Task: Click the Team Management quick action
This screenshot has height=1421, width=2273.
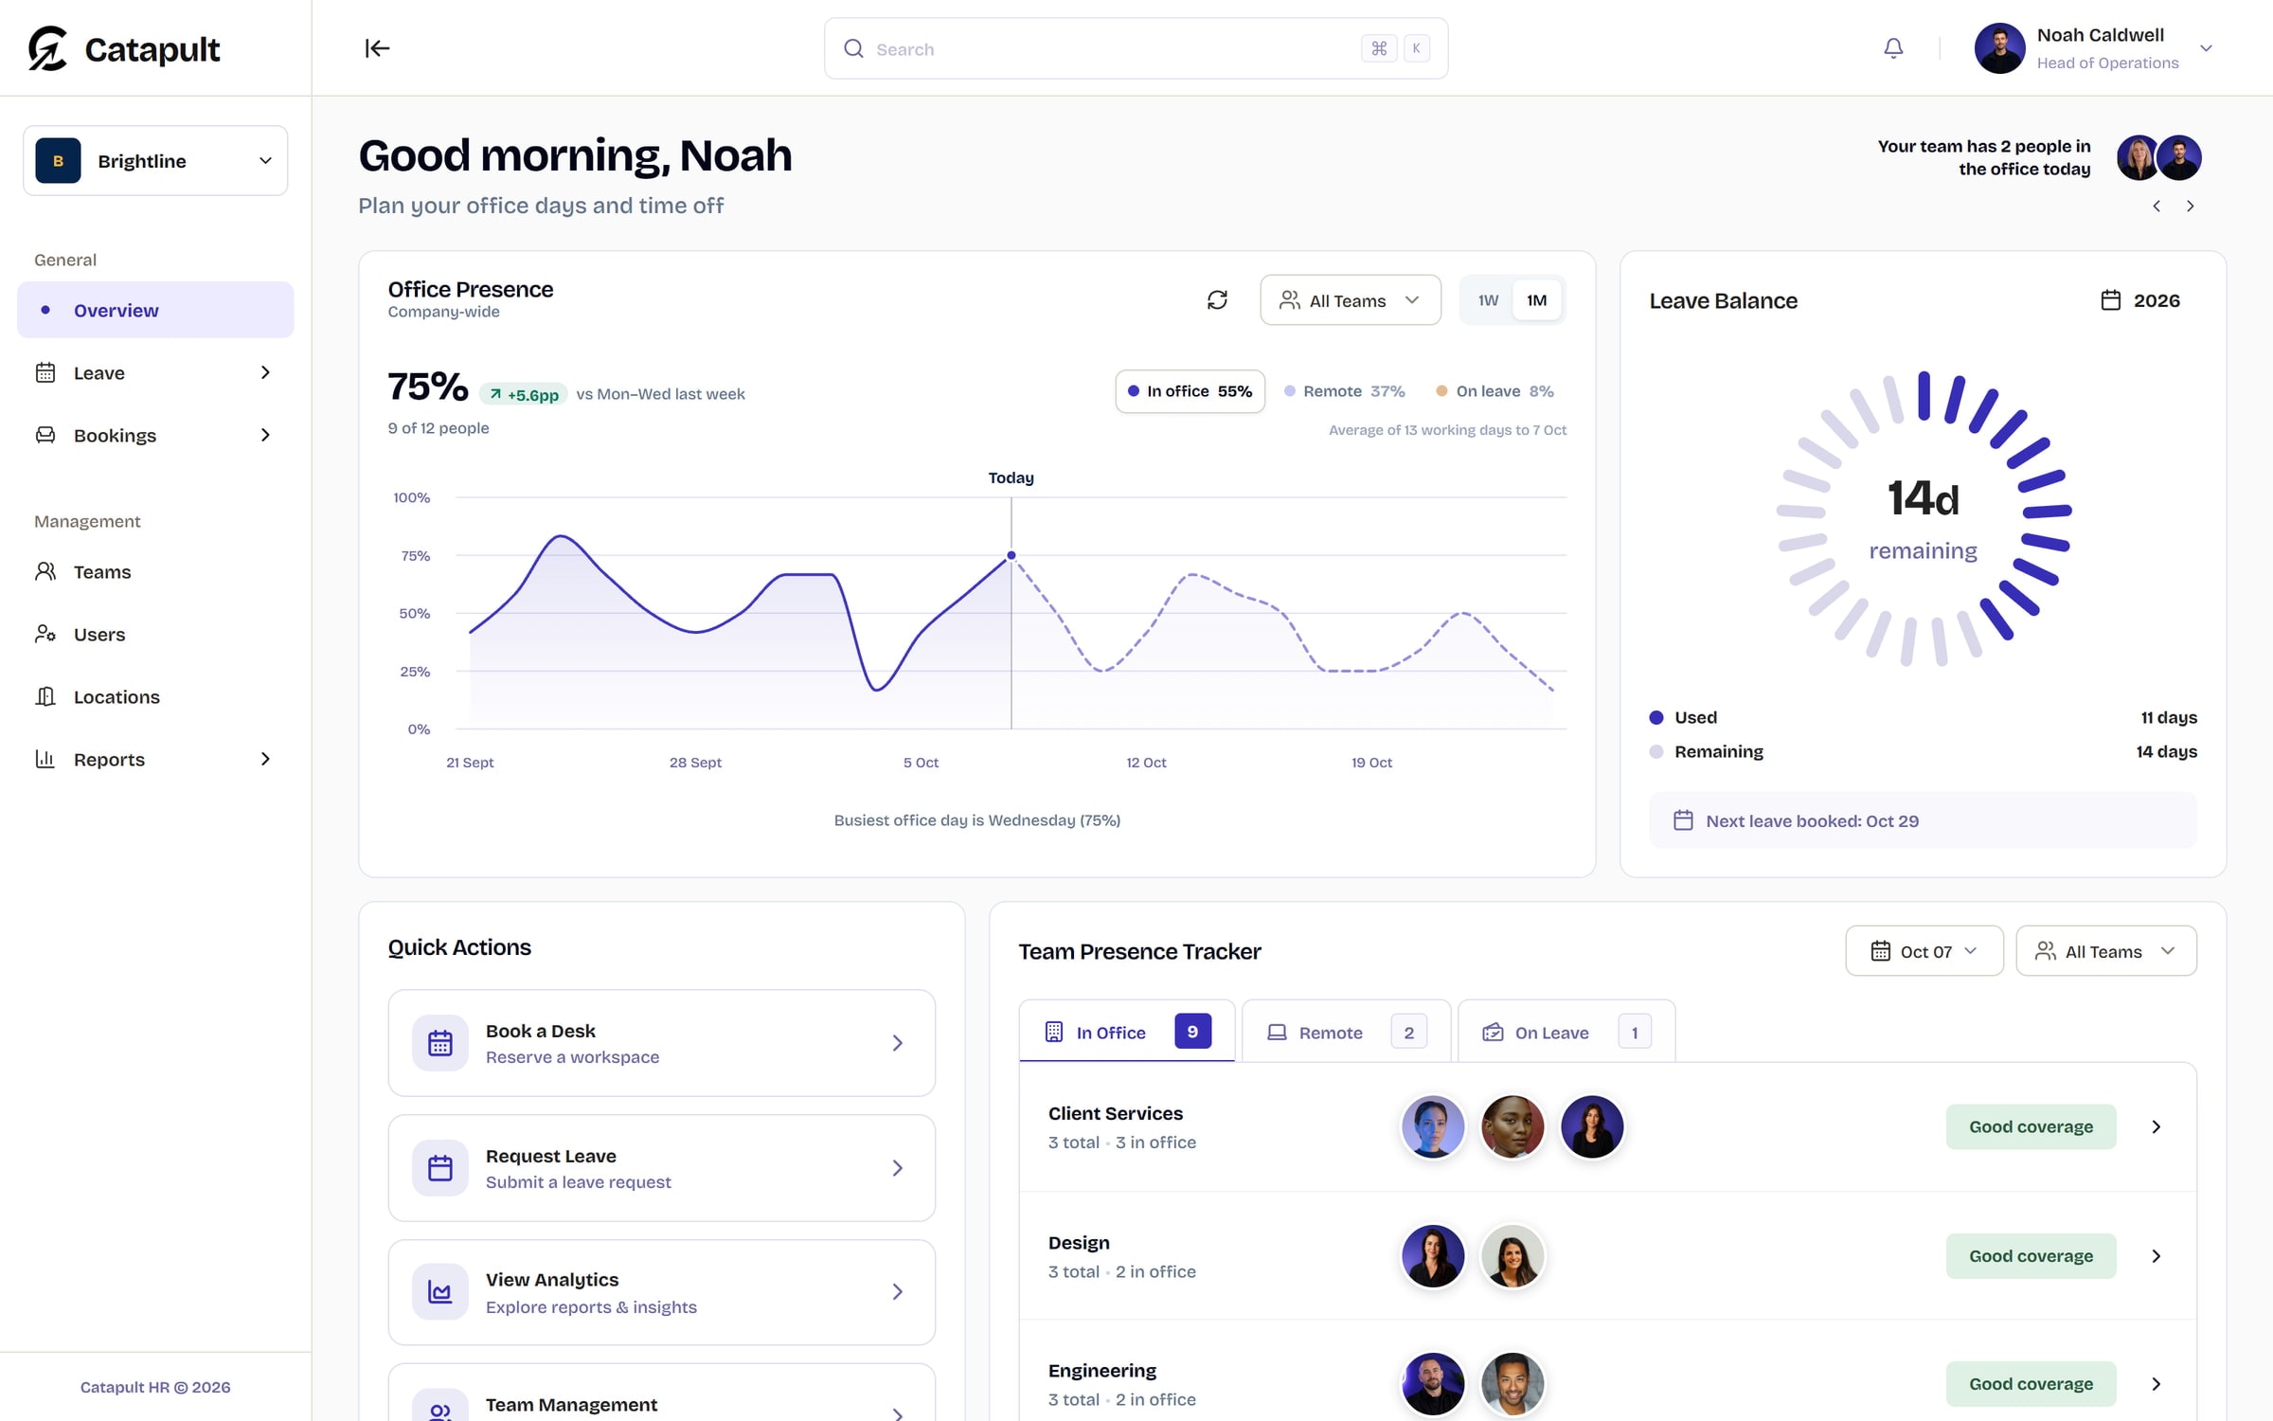Action: click(662, 1394)
